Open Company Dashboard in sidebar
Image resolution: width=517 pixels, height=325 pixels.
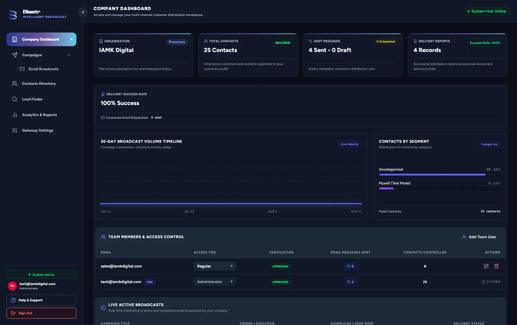point(41,39)
